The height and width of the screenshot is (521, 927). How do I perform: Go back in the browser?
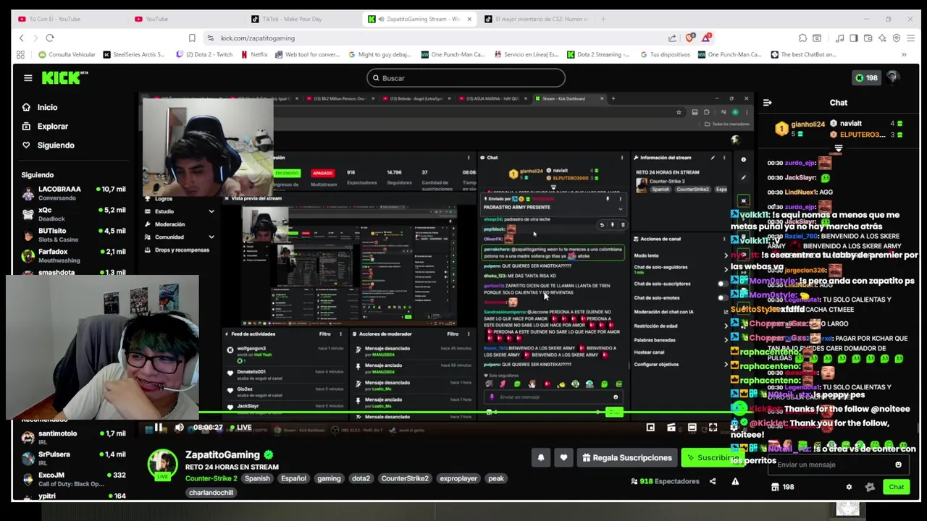click(22, 38)
